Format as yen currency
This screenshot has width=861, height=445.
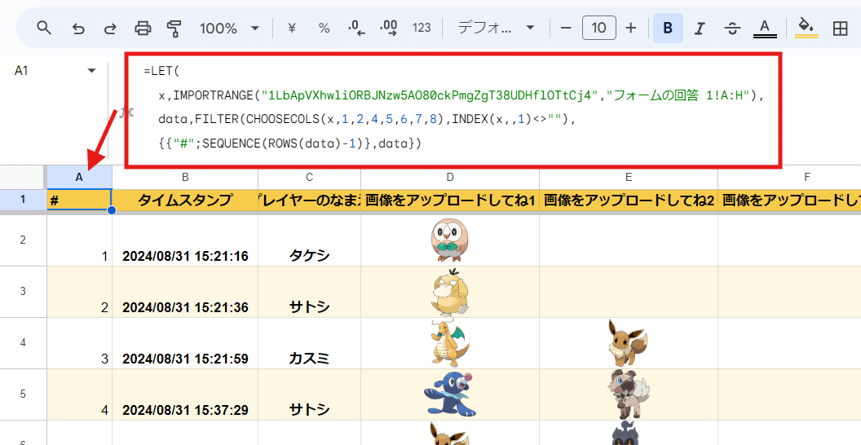(x=292, y=28)
